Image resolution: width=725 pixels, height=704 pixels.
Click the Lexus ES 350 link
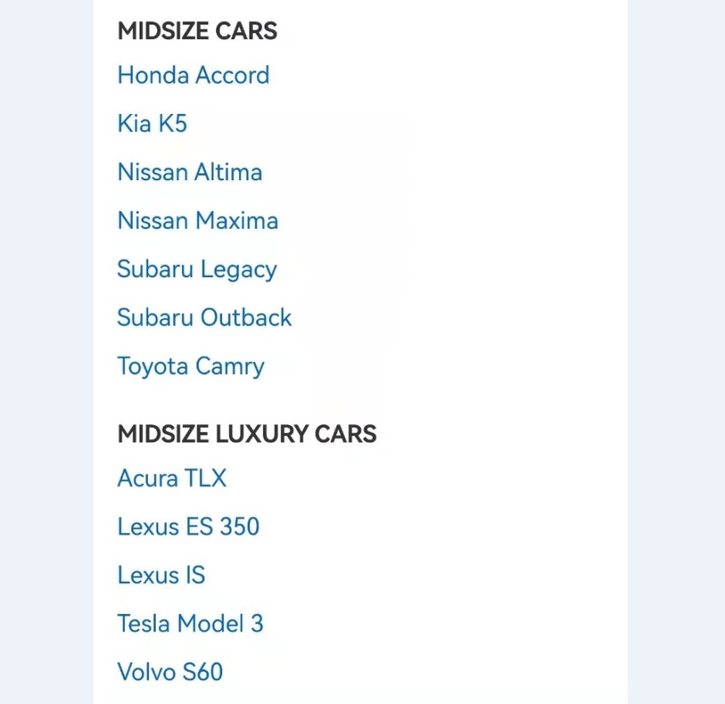189,526
